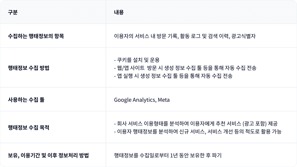Click the text 1년 동안 보유한 후 파기

pyautogui.click(x=196, y=155)
